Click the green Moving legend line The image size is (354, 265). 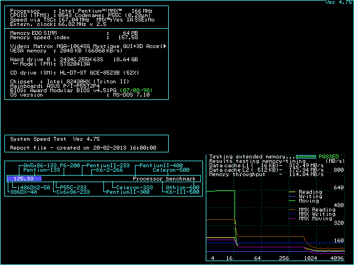click(x=293, y=201)
